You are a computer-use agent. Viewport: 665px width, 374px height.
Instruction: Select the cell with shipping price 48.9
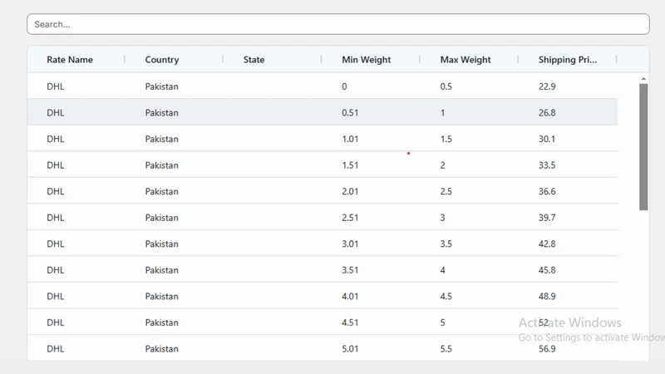point(547,297)
